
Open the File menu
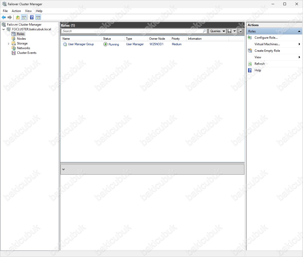point(5,11)
